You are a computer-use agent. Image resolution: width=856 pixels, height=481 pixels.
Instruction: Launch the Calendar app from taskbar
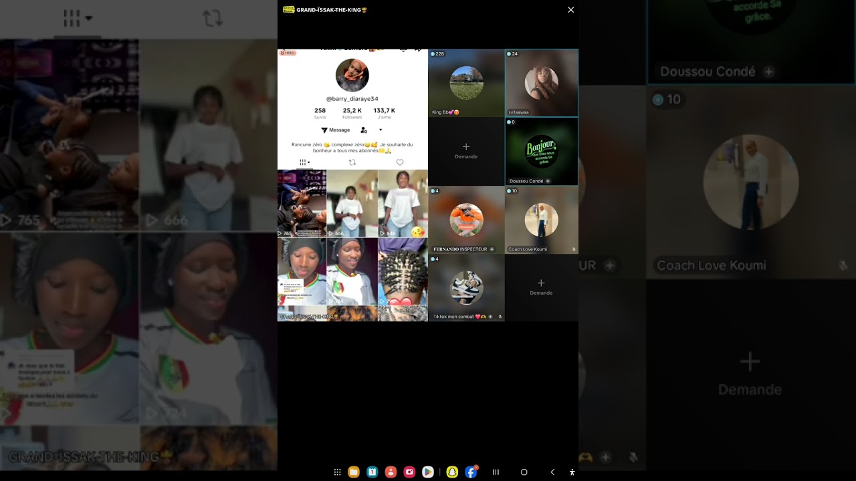(x=372, y=472)
